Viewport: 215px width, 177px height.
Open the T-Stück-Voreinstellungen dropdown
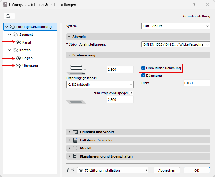[x=176, y=44]
